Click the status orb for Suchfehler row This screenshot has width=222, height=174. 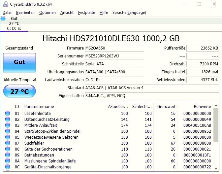[x=8, y=143]
